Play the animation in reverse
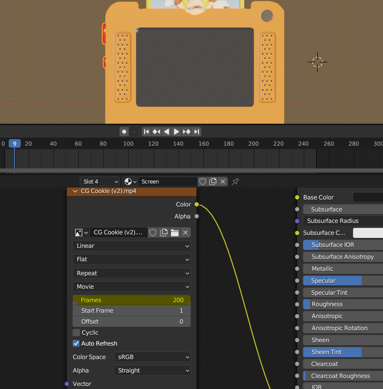Viewport: 383px width, 389px height. click(167, 132)
